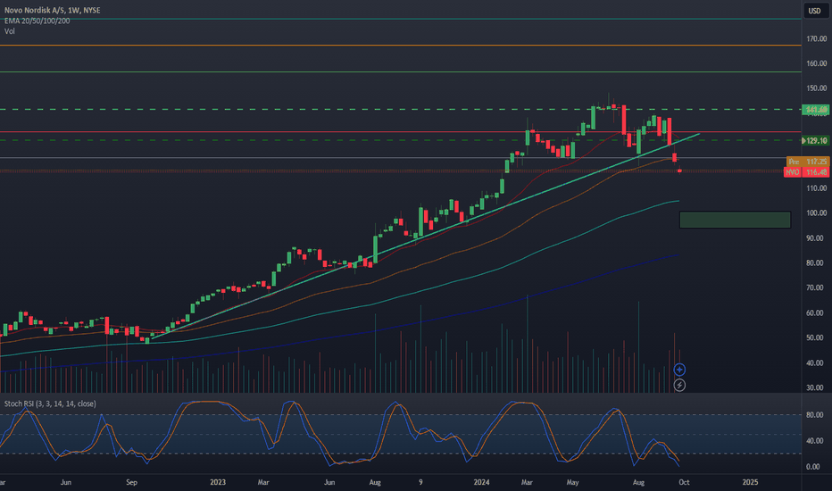Image resolution: width=832 pixels, height=491 pixels.
Task: Click the Pre 117.25 pre-market price label
Action: 808,162
